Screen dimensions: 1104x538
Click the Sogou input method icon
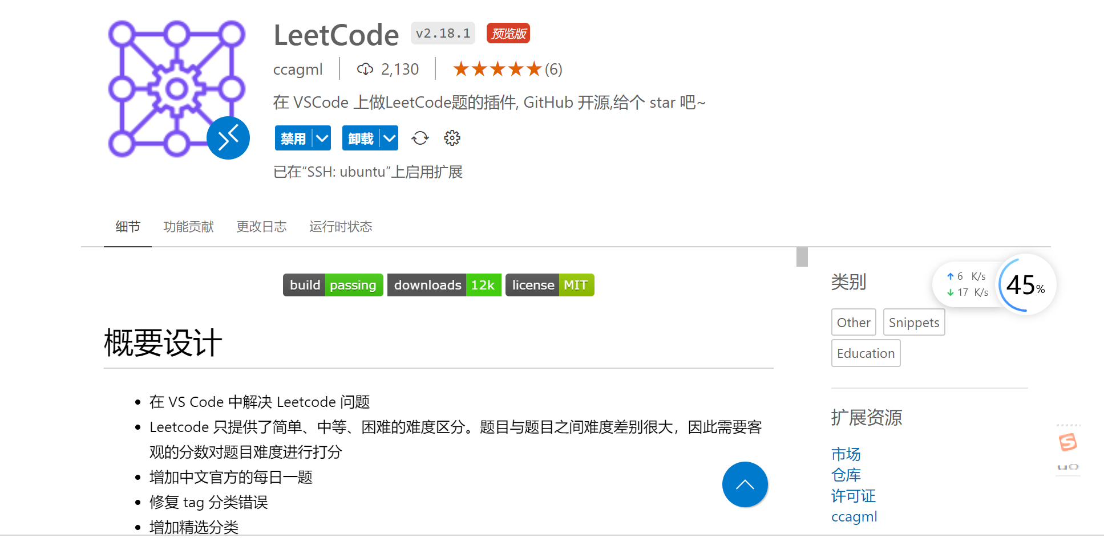pos(1068,442)
